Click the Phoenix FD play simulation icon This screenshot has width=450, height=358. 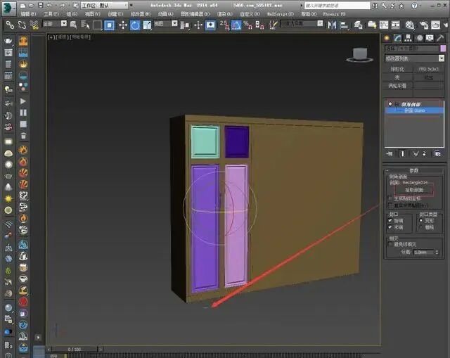[23, 101]
